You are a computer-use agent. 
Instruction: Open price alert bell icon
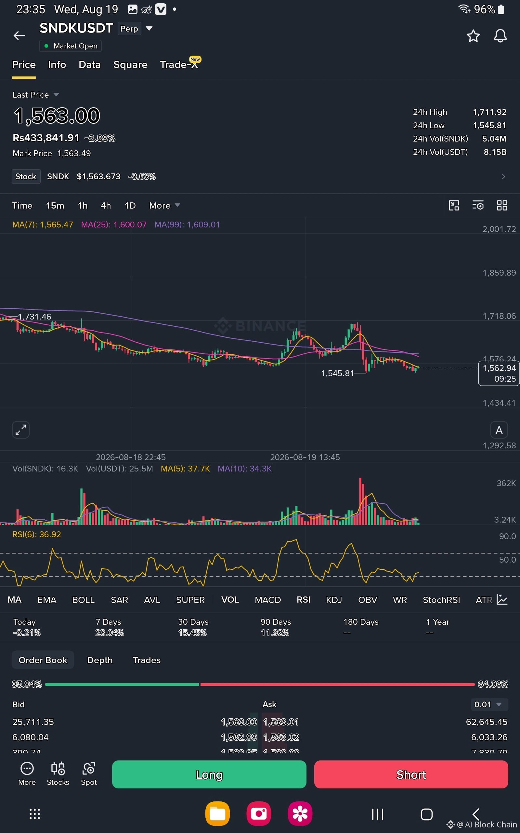pyautogui.click(x=500, y=36)
